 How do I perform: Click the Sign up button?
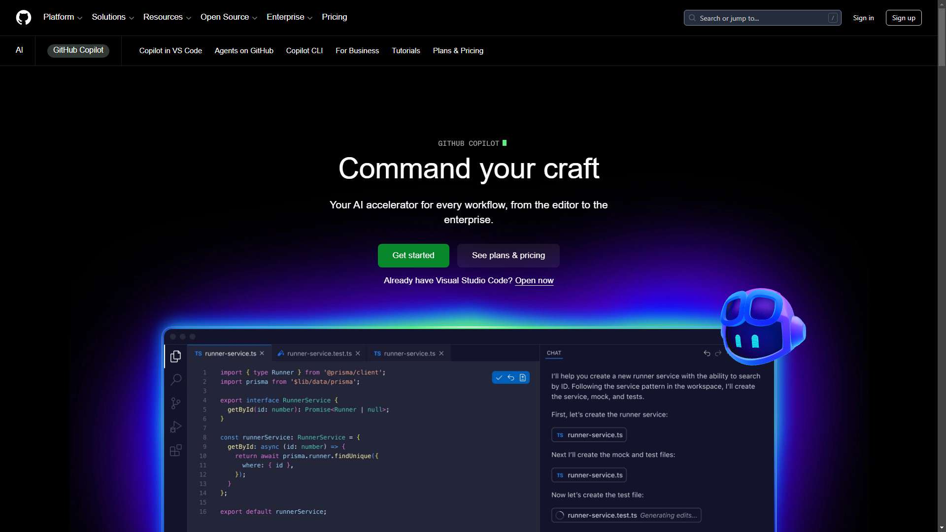coord(904,18)
